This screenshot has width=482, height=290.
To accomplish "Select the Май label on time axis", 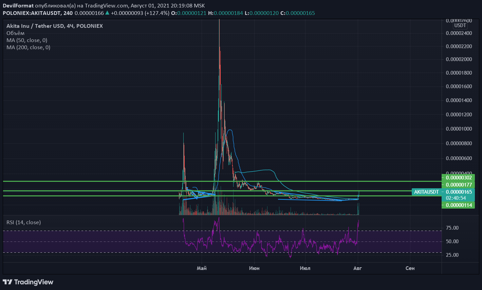I will [x=202, y=268].
